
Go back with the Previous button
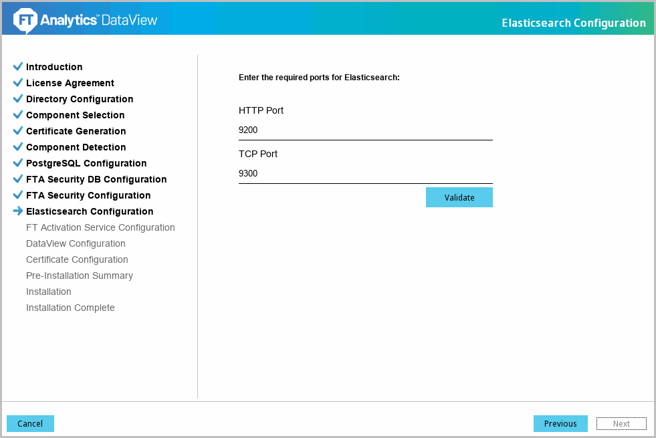tap(560, 424)
